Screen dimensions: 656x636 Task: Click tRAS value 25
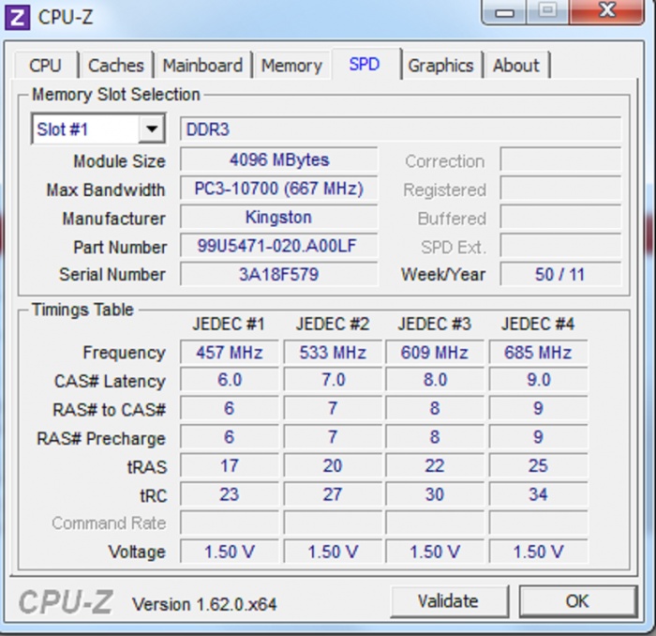click(538, 465)
